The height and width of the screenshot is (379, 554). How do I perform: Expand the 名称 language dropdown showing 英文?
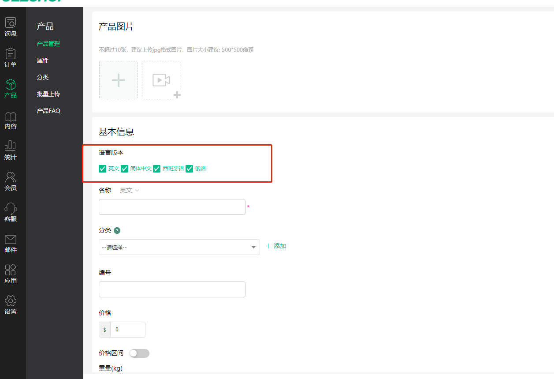pos(130,190)
